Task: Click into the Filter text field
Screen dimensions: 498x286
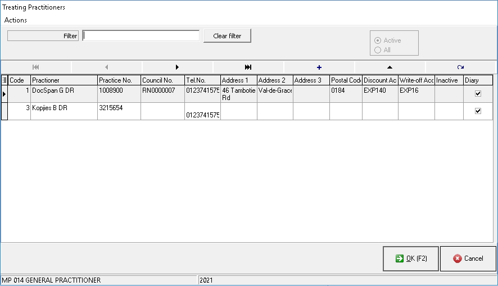Action: click(x=141, y=36)
